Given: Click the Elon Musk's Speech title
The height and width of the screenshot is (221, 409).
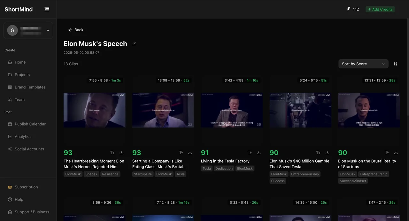Looking at the screenshot, I should point(95,44).
